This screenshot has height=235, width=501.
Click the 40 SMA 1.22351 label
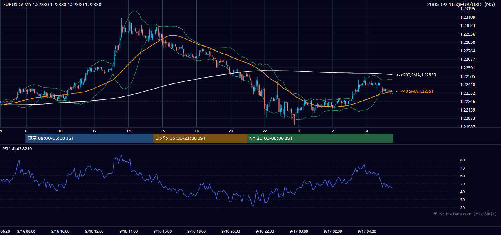pyautogui.click(x=415, y=91)
